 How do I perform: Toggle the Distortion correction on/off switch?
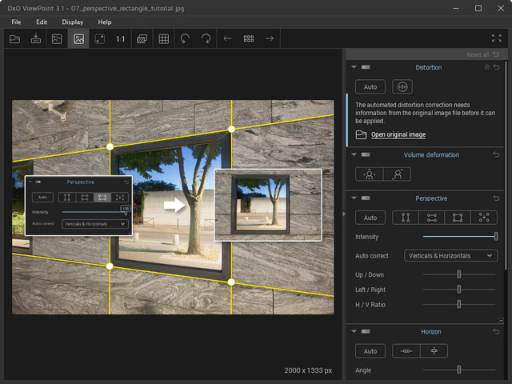366,67
